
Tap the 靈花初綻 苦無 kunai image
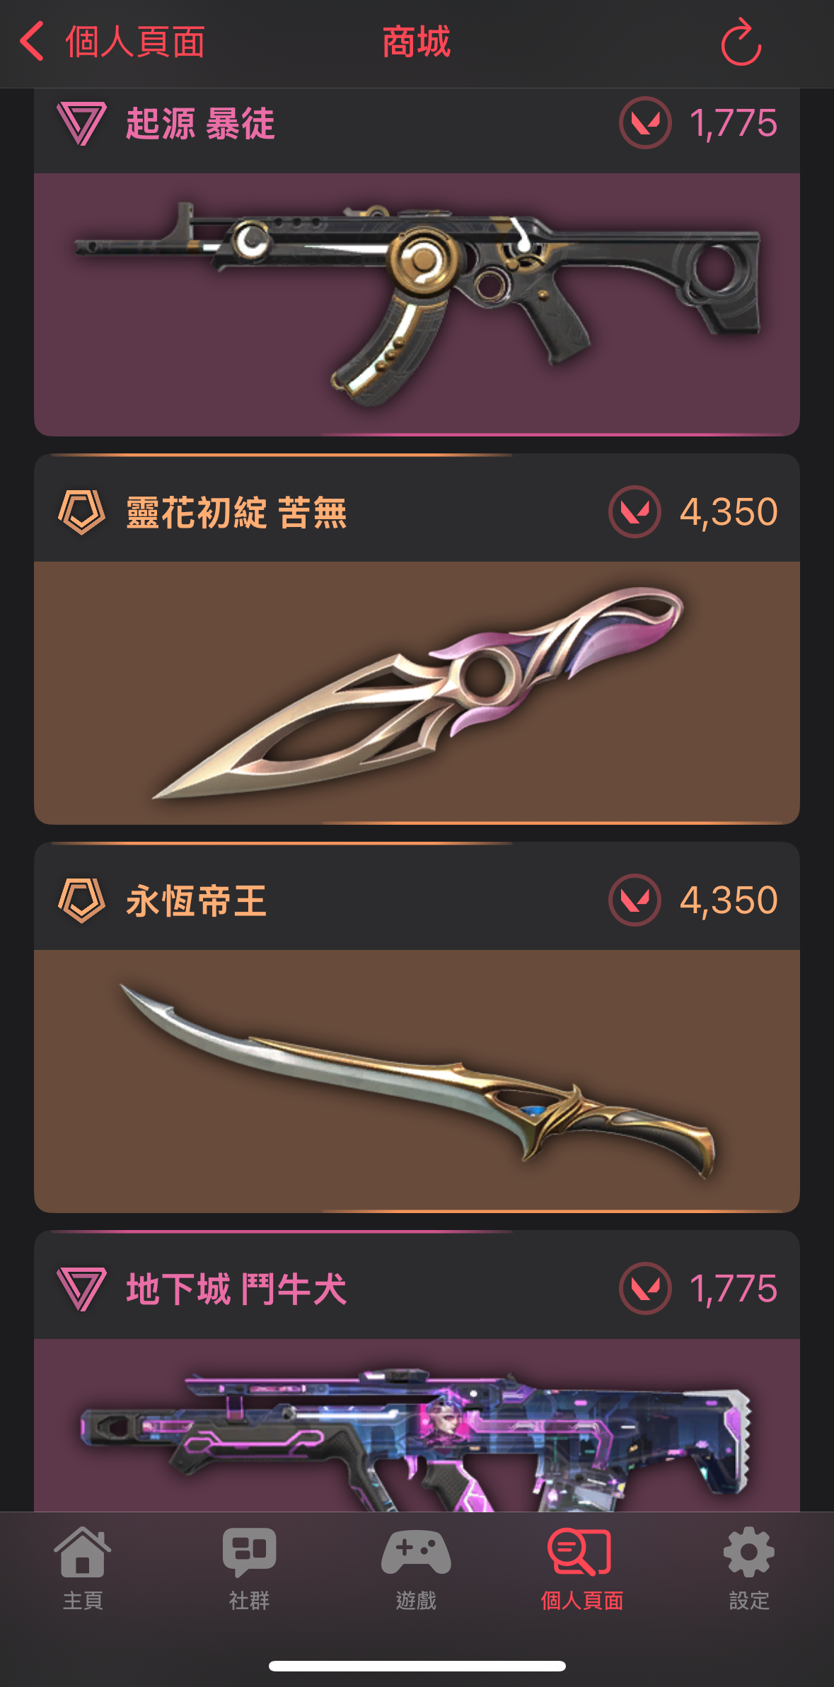(x=417, y=692)
